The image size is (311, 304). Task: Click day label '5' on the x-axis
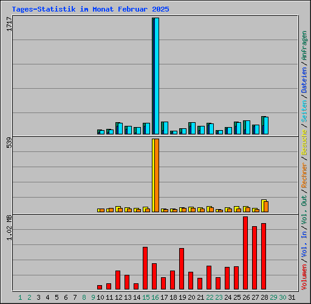tap(56, 297)
